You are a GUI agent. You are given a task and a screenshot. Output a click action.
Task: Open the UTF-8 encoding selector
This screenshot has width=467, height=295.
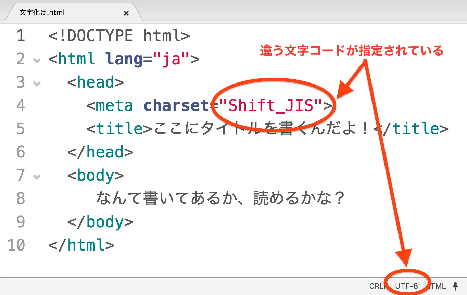click(x=407, y=286)
